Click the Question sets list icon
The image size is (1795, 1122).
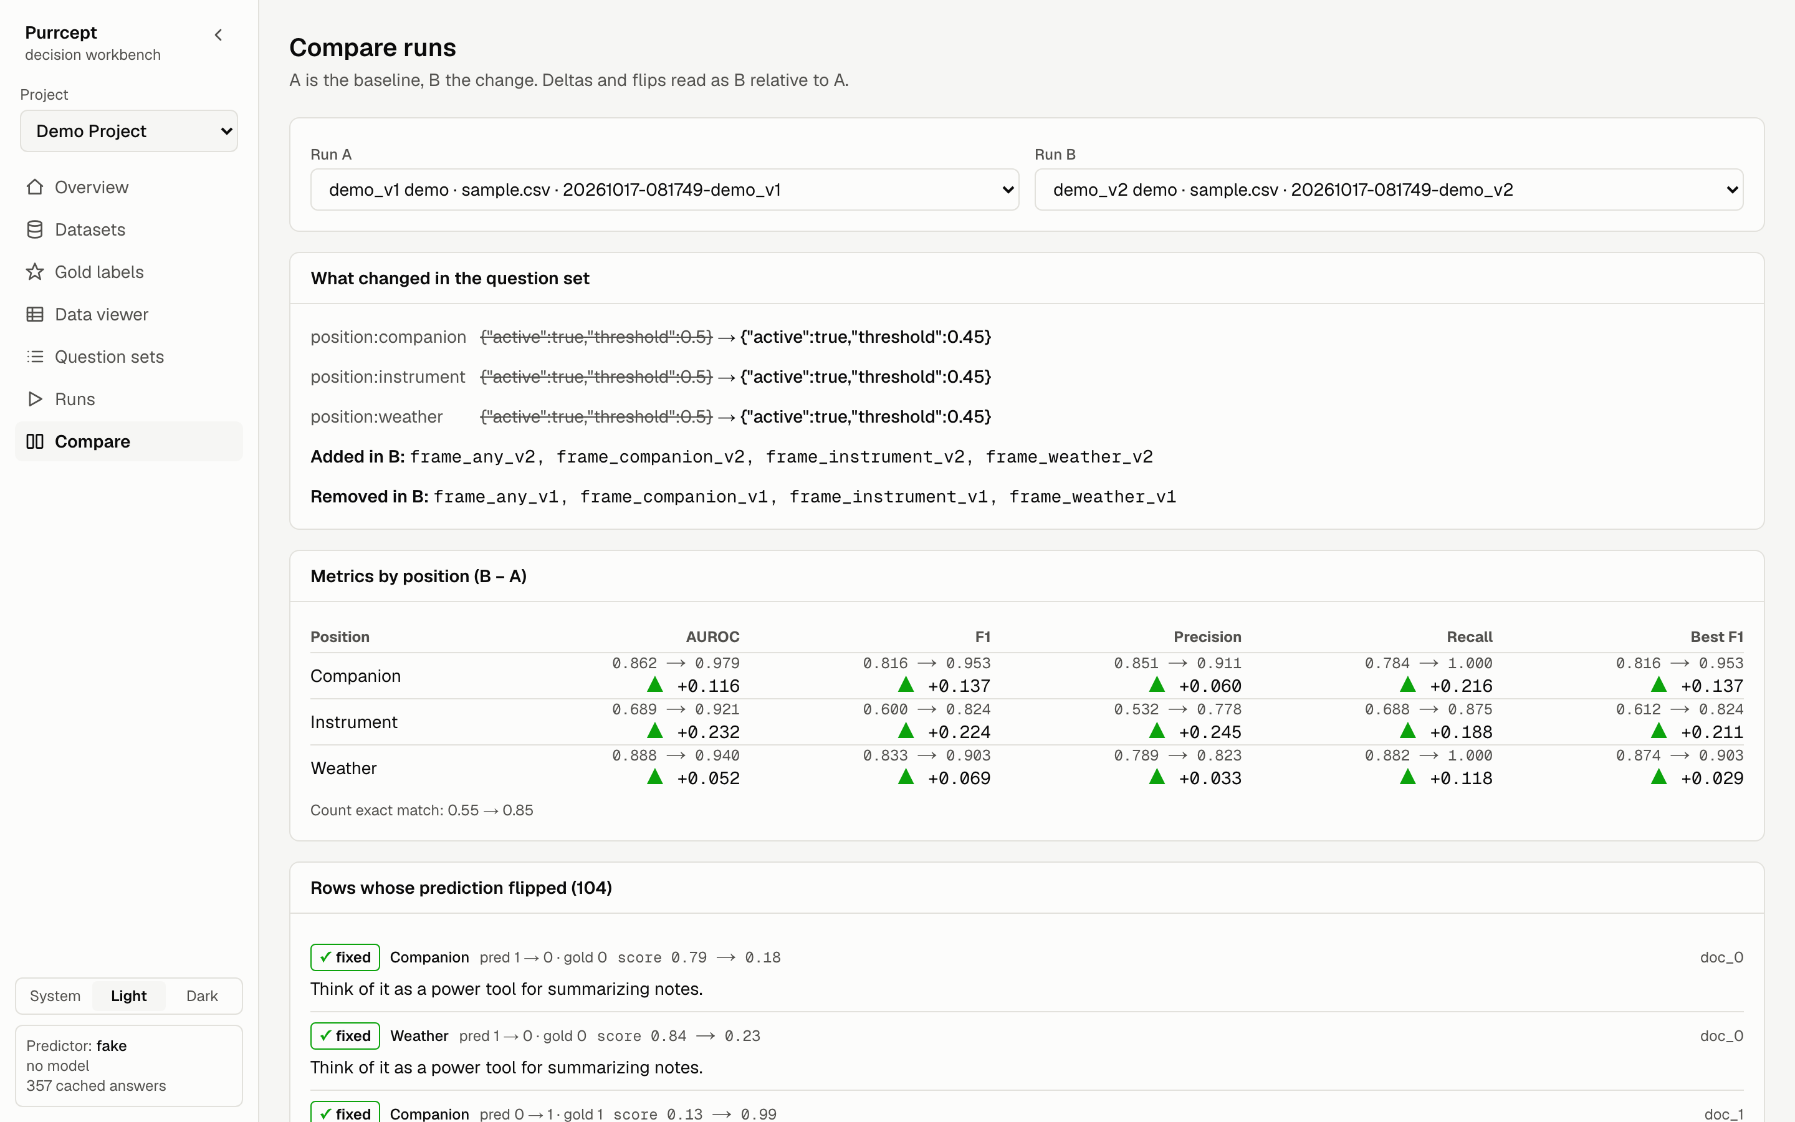pyautogui.click(x=35, y=356)
